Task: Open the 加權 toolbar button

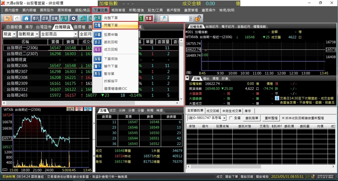Action: 54,18
